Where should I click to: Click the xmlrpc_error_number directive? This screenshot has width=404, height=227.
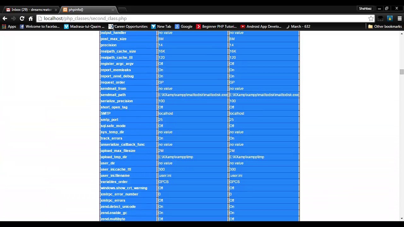(x=119, y=194)
